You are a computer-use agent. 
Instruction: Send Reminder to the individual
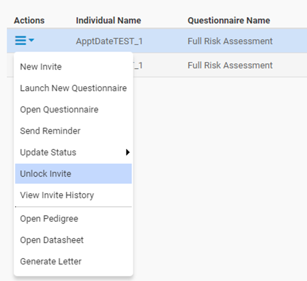pos(74,131)
